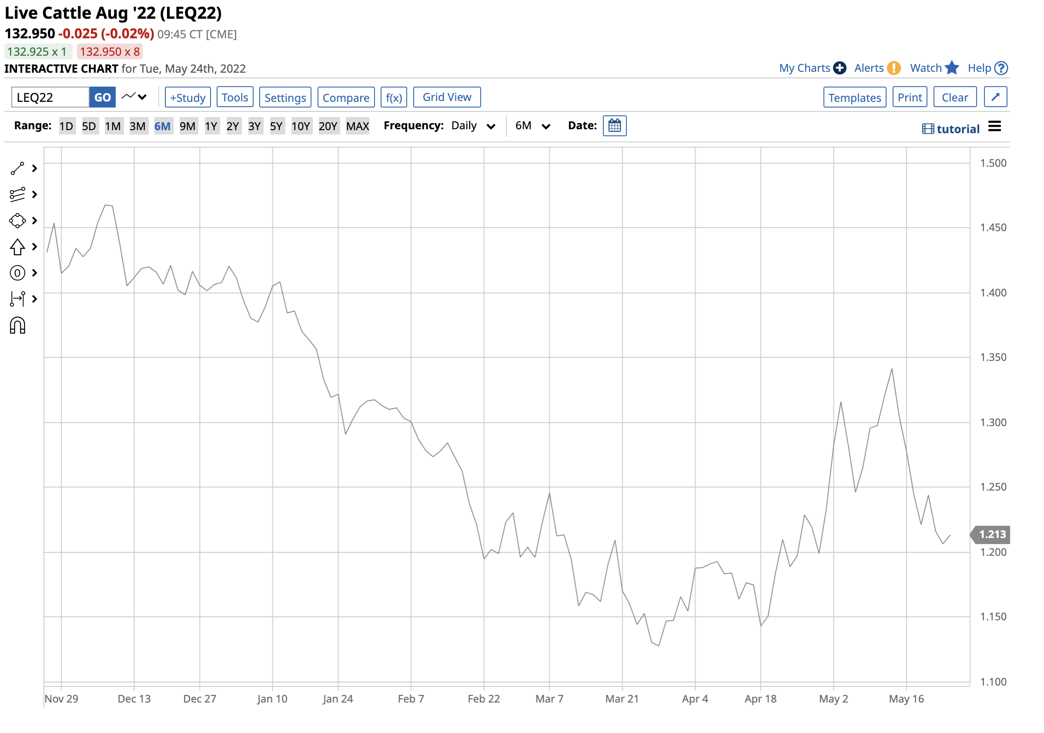The height and width of the screenshot is (733, 1044).
Task: Select the measure distance tool
Action: point(18,299)
